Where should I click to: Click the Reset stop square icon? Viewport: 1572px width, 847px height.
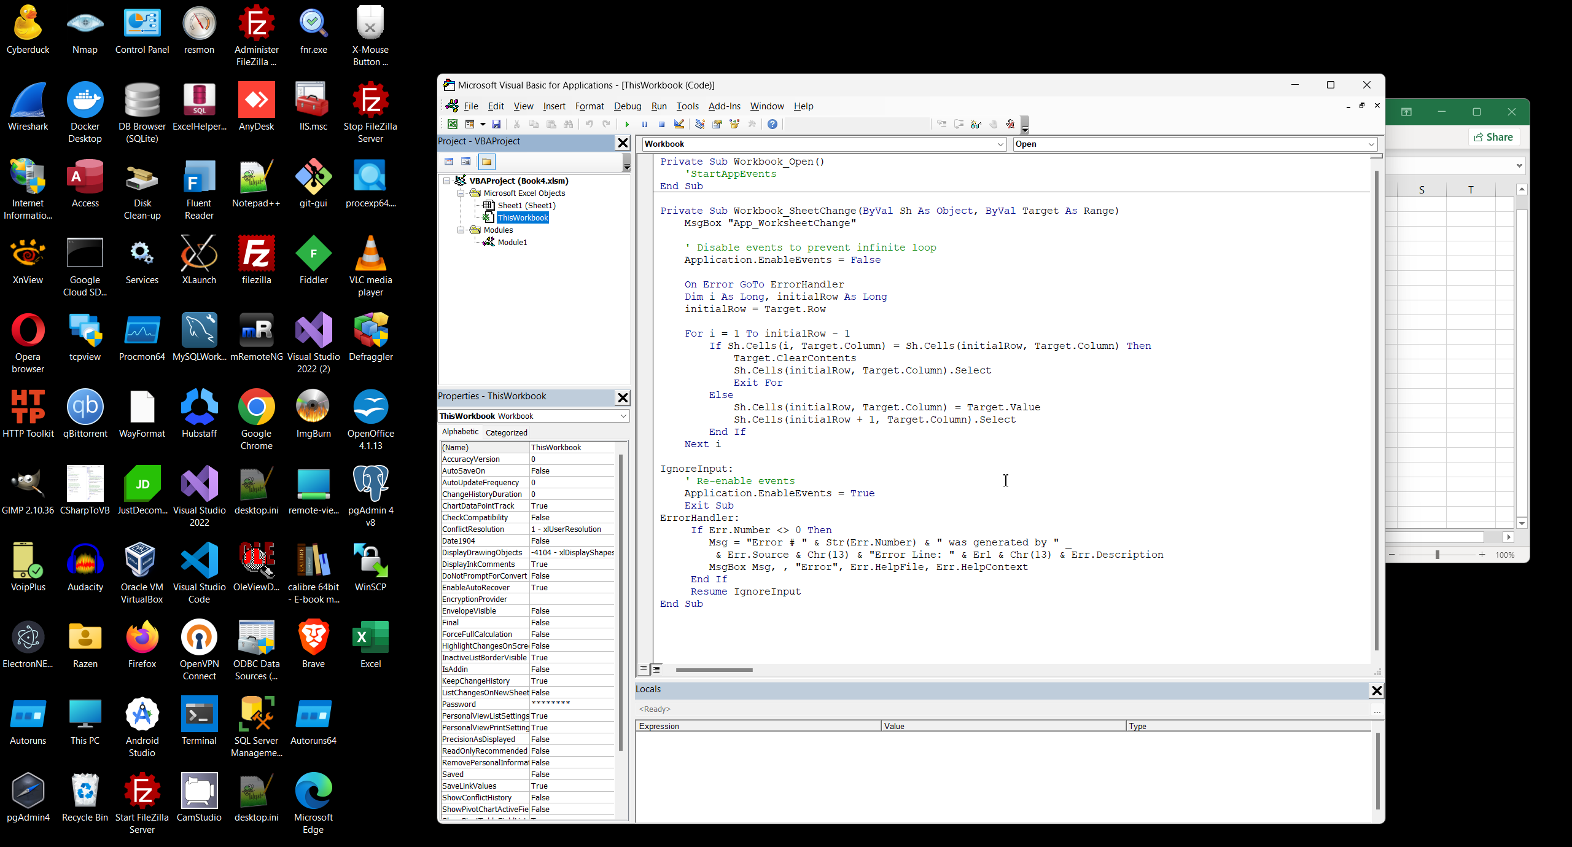click(661, 124)
